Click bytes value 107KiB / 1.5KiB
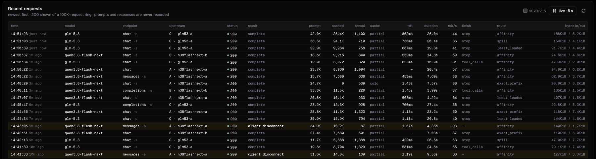The height and width of the screenshot is (159, 596). [569, 98]
